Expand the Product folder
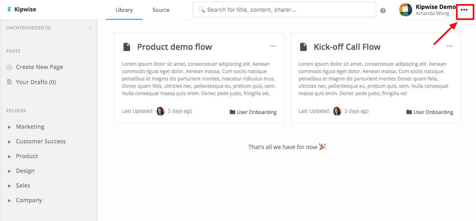476x221 pixels. [9, 156]
